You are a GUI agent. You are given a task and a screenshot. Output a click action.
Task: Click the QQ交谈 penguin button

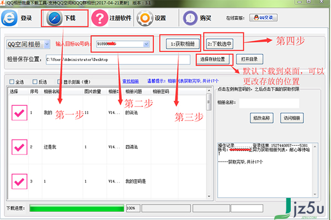tap(263, 18)
